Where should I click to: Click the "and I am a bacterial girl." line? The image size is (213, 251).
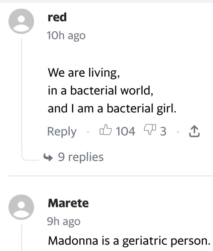[112, 109]
